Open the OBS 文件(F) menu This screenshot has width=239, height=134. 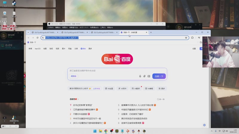[51, 27]
